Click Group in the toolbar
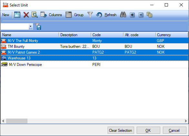The height and width of the screenshot is (136, 189). pyautogui.click(x=75, y=15)
